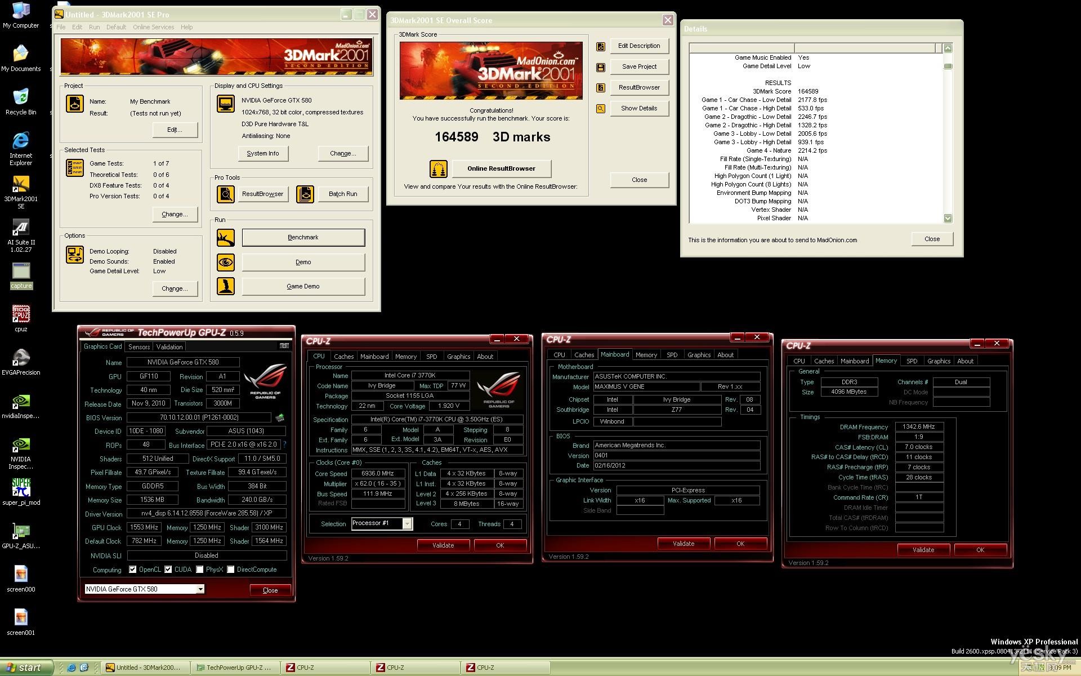Click the System Info button
The height and width of the screenshot is (676, 1081).
pyautogui.click(x=263, y=153)
